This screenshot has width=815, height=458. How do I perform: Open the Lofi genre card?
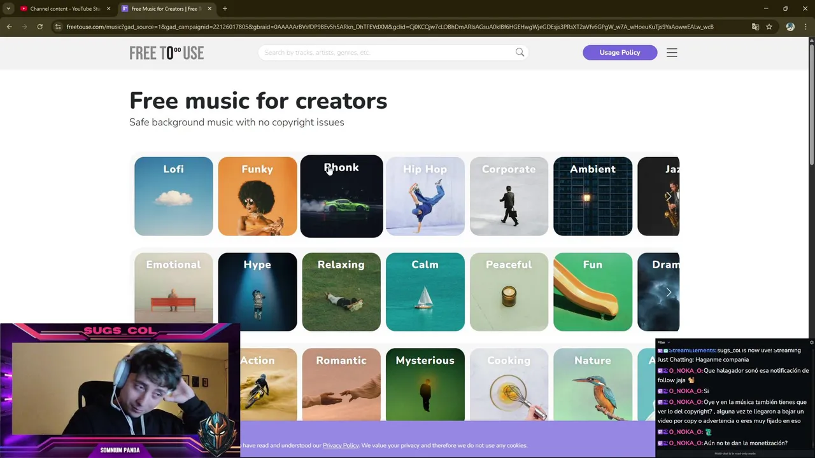(x=174, y=197)
